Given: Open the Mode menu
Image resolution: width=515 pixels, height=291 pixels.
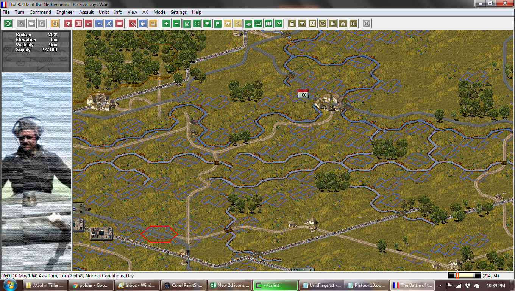Looking at the screenshot, I should click(159, 12).
